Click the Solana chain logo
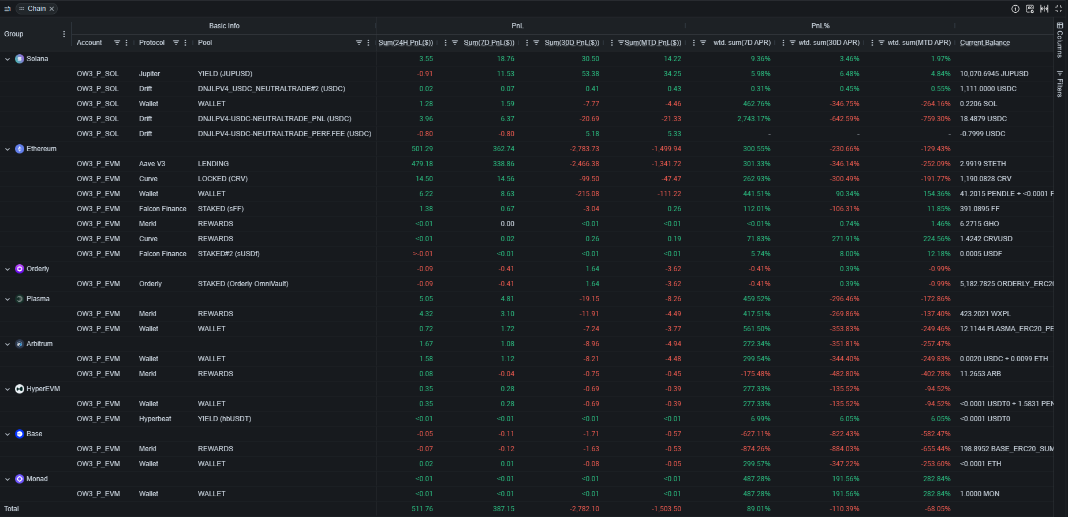1068x517 pixels. pos(20,59)
